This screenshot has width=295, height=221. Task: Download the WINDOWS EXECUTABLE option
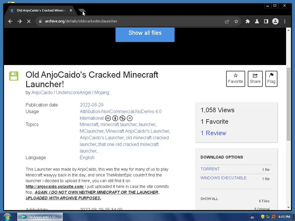click(x=223, y=178)
